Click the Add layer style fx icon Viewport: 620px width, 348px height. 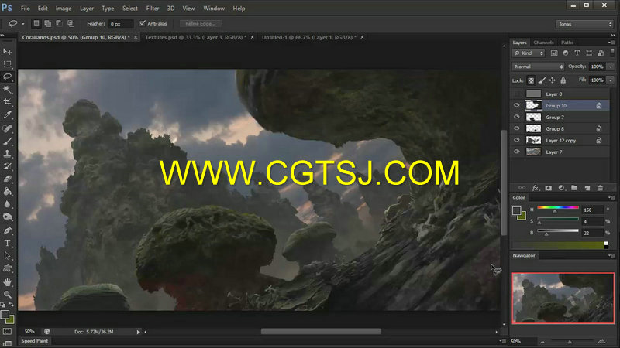coord(536,188)
